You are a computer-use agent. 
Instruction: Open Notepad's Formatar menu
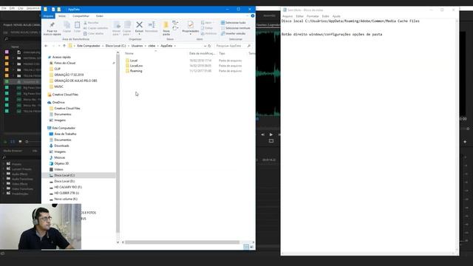(x=313, y=16)
